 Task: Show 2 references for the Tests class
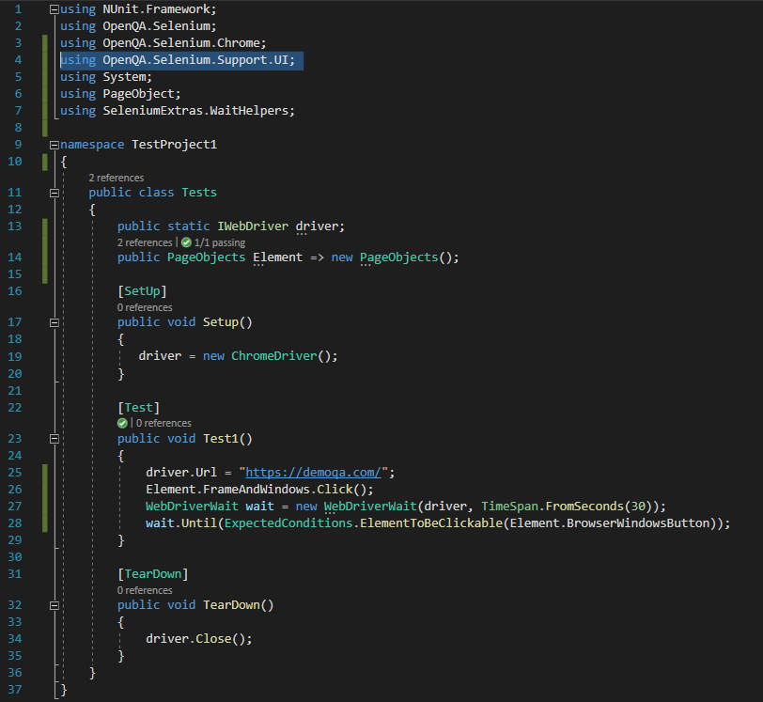point(116,177)
